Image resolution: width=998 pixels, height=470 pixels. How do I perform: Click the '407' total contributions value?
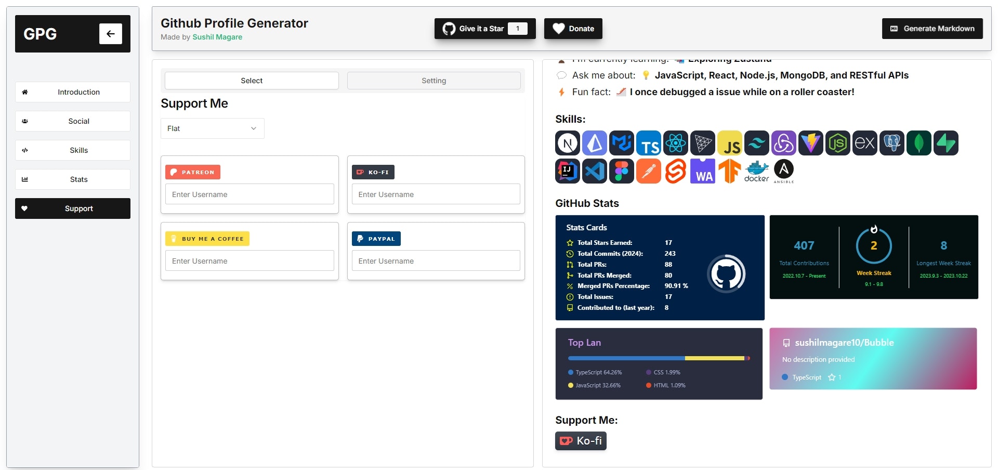[804, 245]
